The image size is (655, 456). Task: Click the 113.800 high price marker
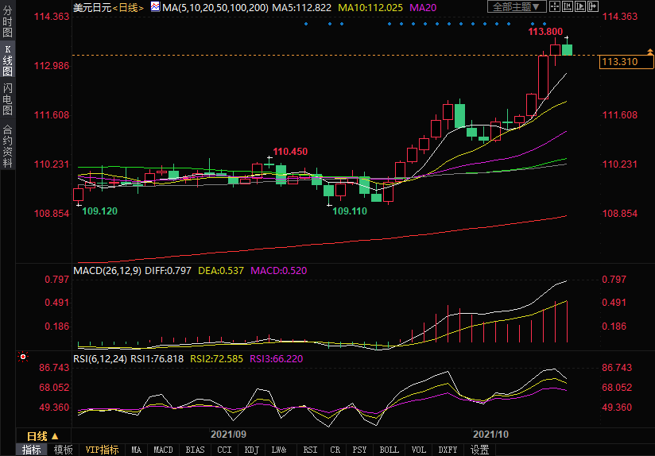545,32
